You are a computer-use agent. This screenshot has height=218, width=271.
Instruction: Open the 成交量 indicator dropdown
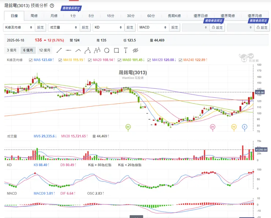pos(64,27)
